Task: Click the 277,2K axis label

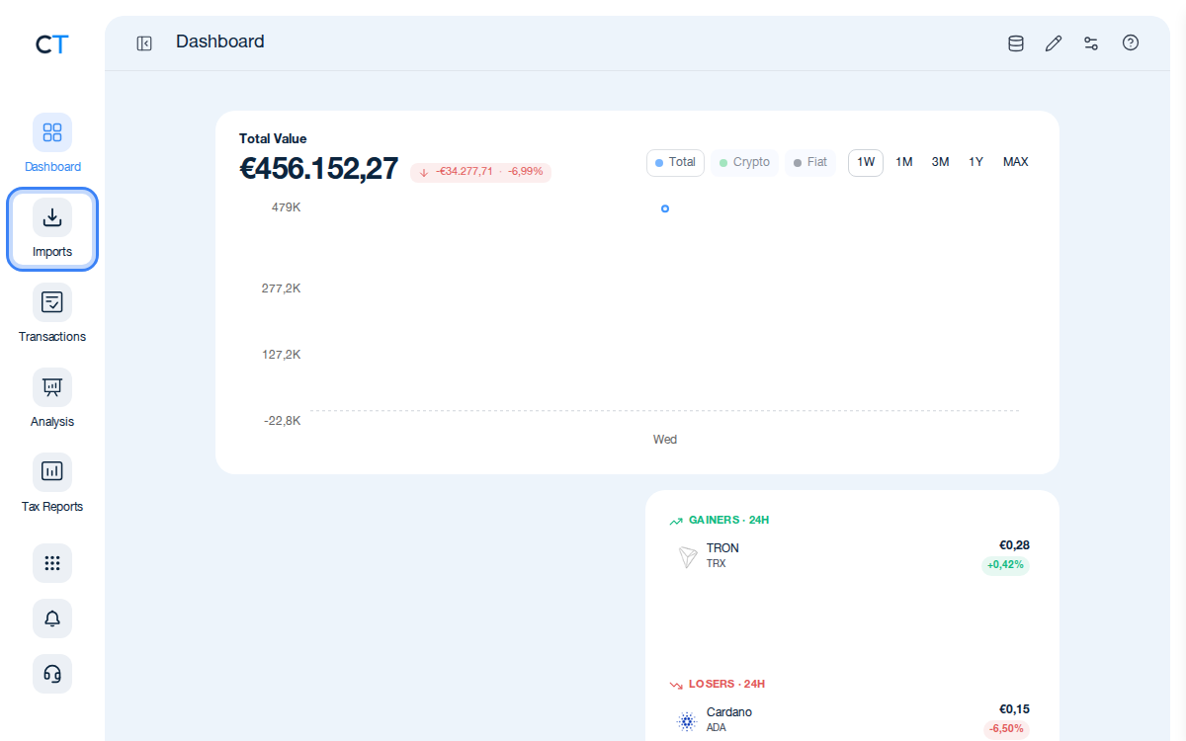Action: [281, 288]
